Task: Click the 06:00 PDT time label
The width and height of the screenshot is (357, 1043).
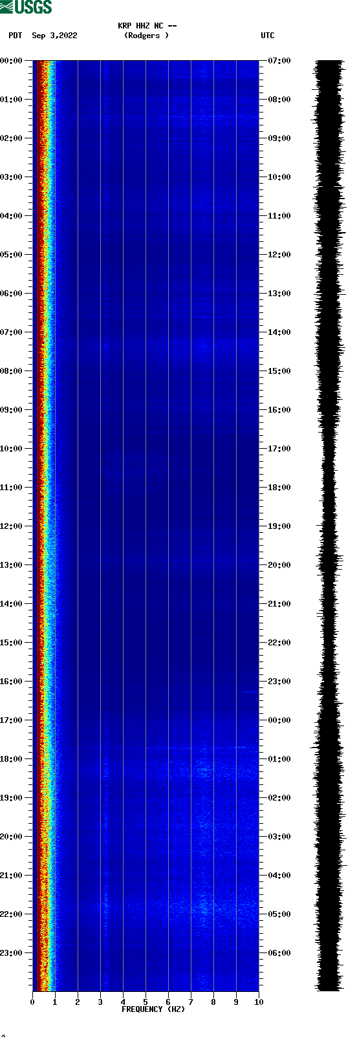Action: click(x=12, y=294)
